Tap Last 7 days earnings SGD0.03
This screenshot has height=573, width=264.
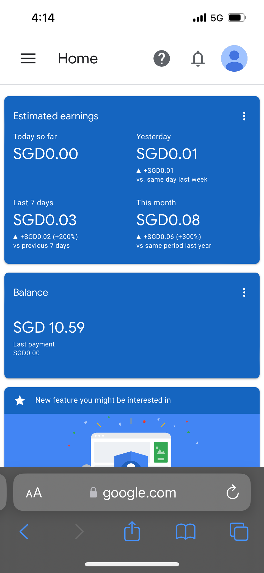click(x=45, y=220)
